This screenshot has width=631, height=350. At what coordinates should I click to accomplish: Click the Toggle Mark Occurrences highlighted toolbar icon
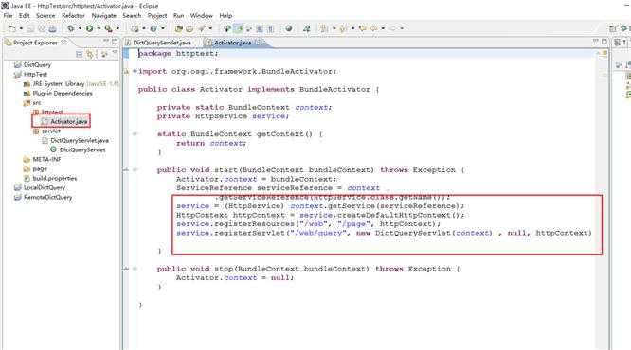[239, 29]
